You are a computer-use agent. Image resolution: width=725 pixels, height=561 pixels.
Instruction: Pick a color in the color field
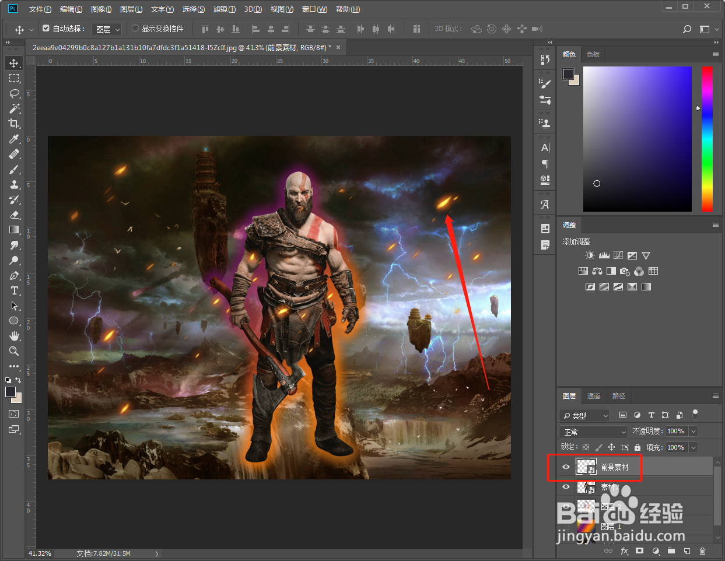(x=638, y=139)
